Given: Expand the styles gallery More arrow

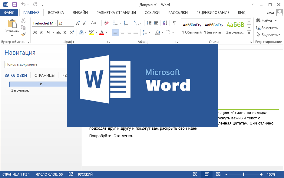Looking at the screenshot, I should pos(249,33).
